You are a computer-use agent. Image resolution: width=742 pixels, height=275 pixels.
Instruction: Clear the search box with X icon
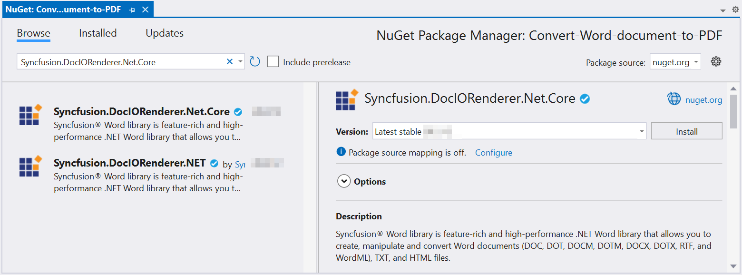pos(230,62)
